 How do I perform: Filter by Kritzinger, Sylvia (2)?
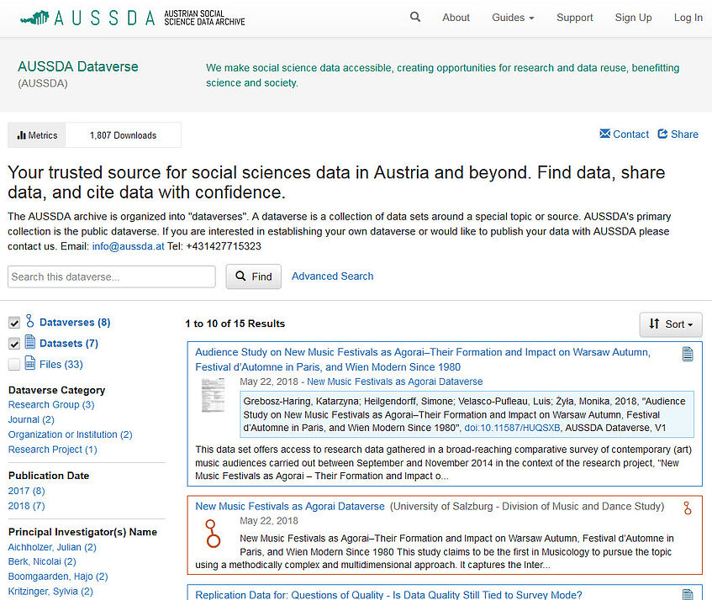50,592
